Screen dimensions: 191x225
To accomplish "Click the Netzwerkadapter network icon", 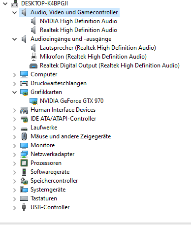I will [24, 154].
